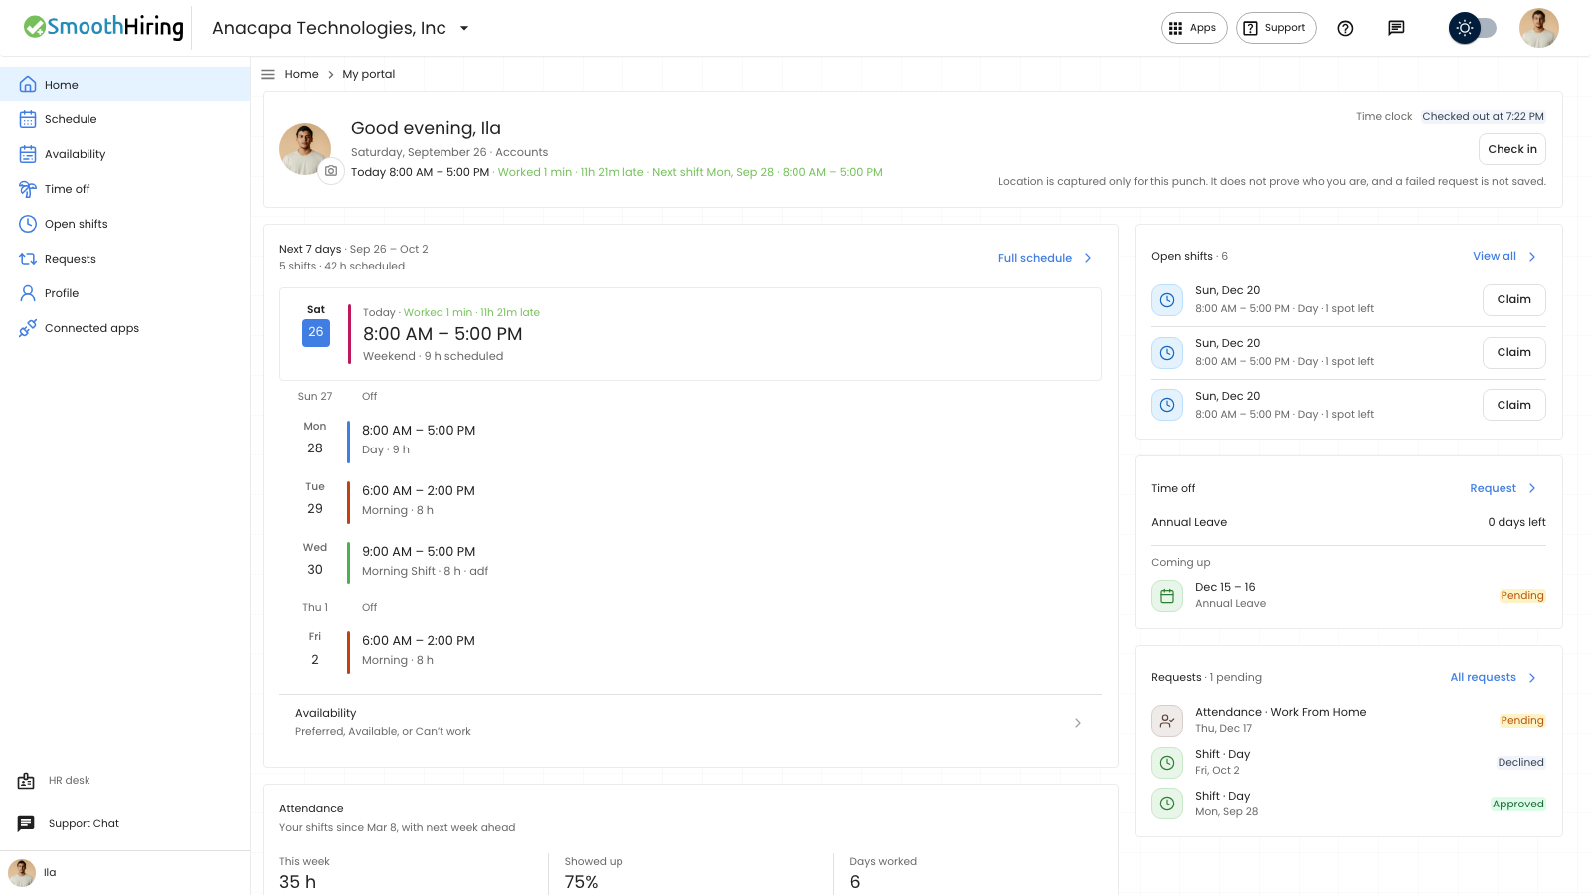Toggle the light/dark theme switch
This screenshot has height=895, width=1591.
[1473, 28]
